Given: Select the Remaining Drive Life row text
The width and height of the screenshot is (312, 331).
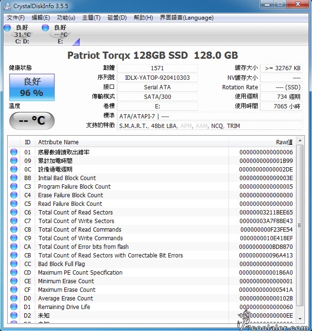Looking at the screenshot, I should 64,307.
